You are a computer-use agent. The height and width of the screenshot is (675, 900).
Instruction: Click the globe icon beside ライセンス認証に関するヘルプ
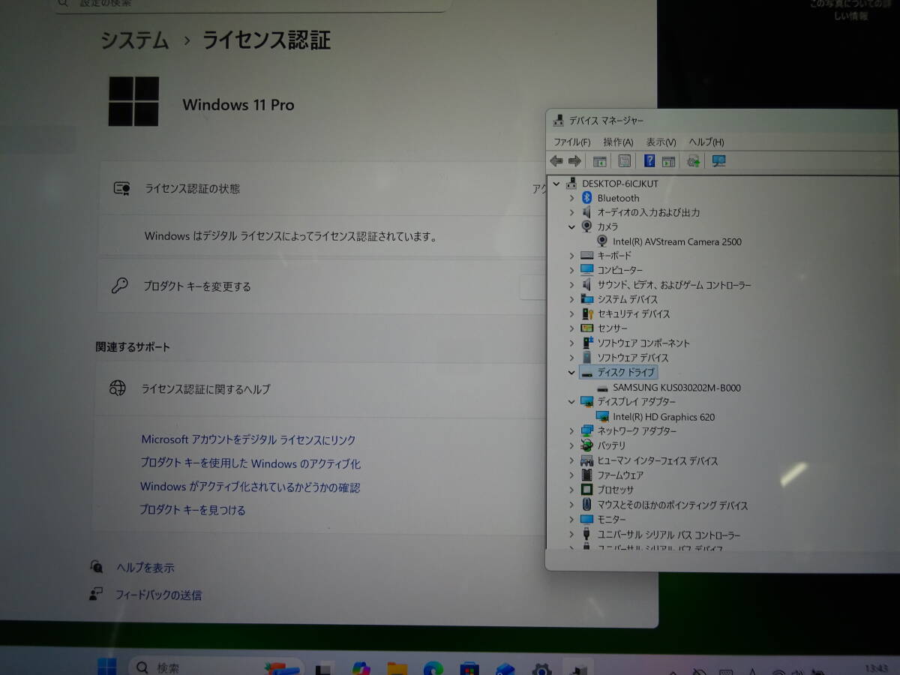point(118,388)
